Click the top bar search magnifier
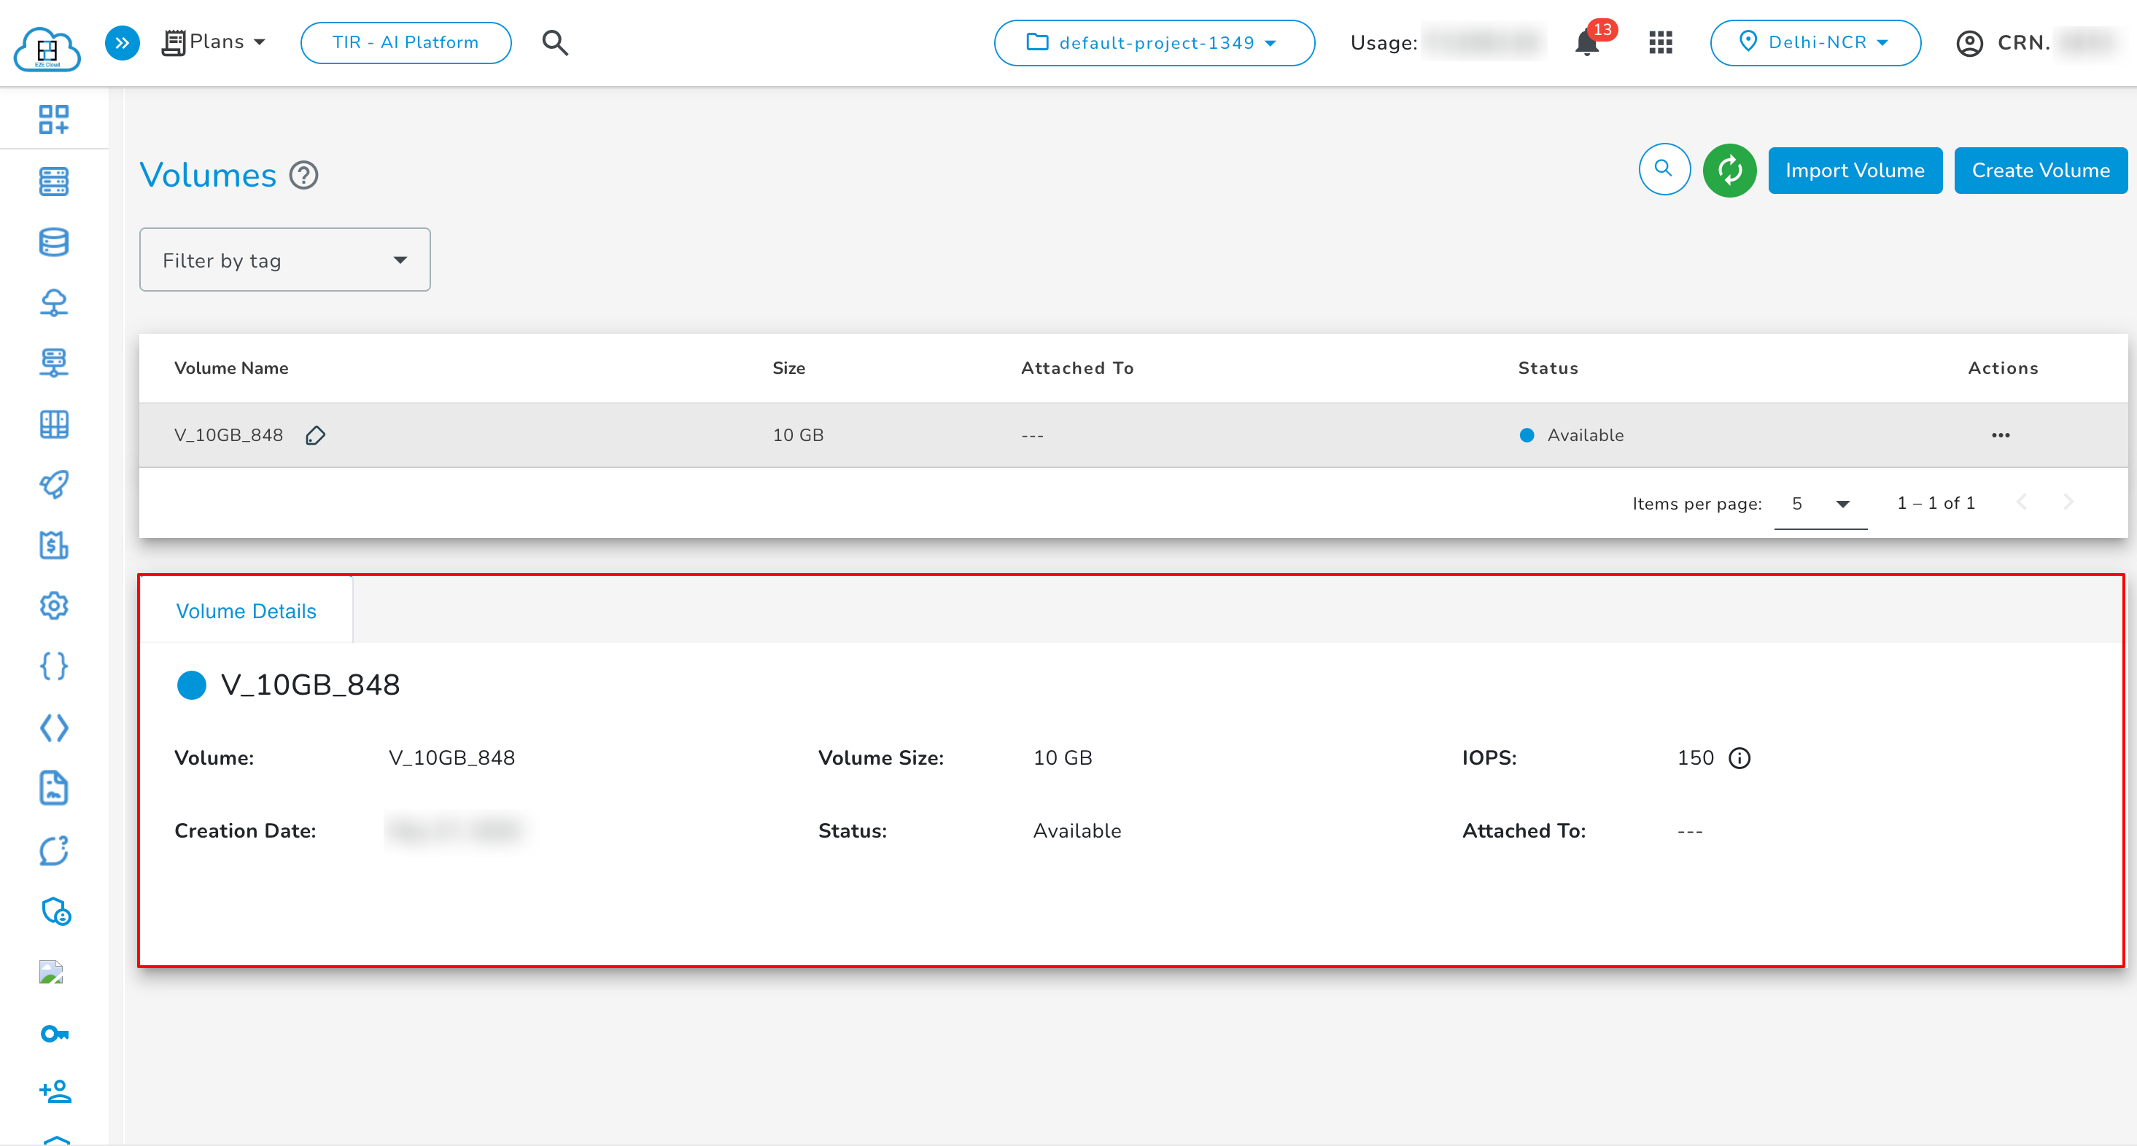 [x=555, y=42]
